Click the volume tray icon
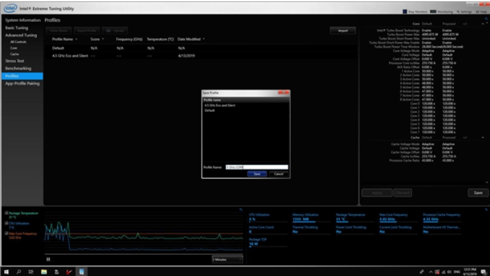 tap(449, 272)
